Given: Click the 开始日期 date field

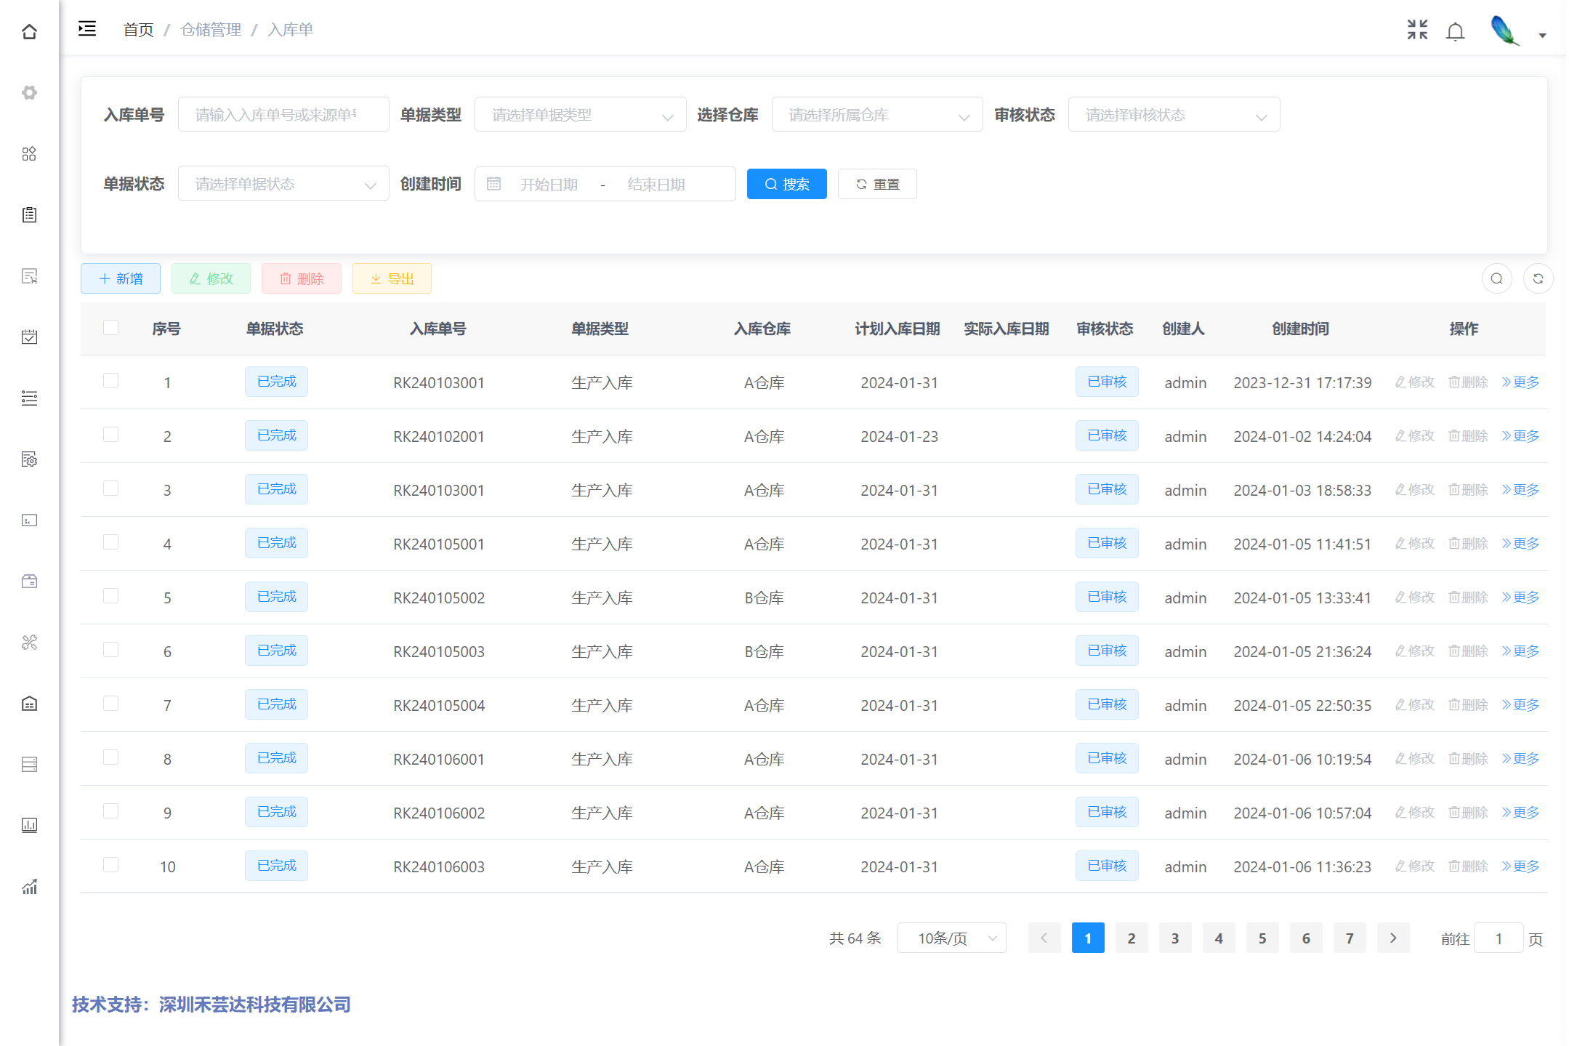Looking at the screenshot, I should [549, 185].
